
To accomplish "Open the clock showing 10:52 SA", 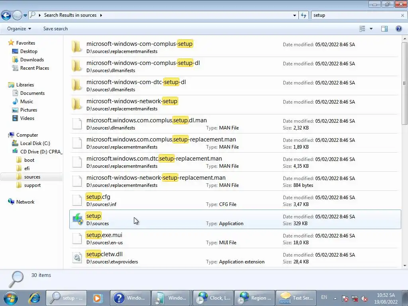I will [386, 298].
